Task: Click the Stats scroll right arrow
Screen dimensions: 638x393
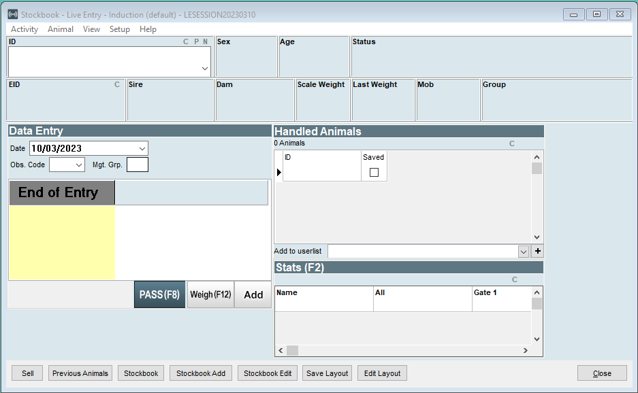Action: click(x=526, y=350)
